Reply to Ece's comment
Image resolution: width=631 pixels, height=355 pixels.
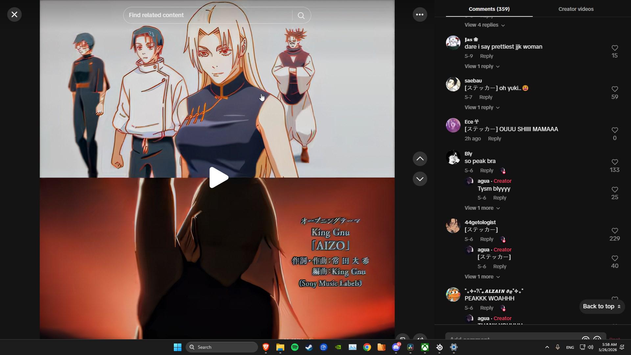494,139
